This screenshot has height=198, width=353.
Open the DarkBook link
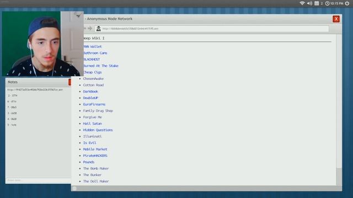click(90, 91)
